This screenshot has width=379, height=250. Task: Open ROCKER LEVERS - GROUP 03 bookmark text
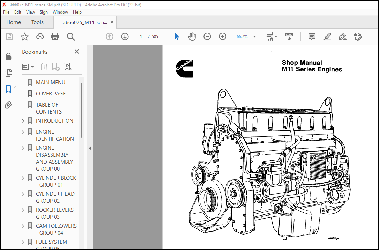(x=56, y=213)
